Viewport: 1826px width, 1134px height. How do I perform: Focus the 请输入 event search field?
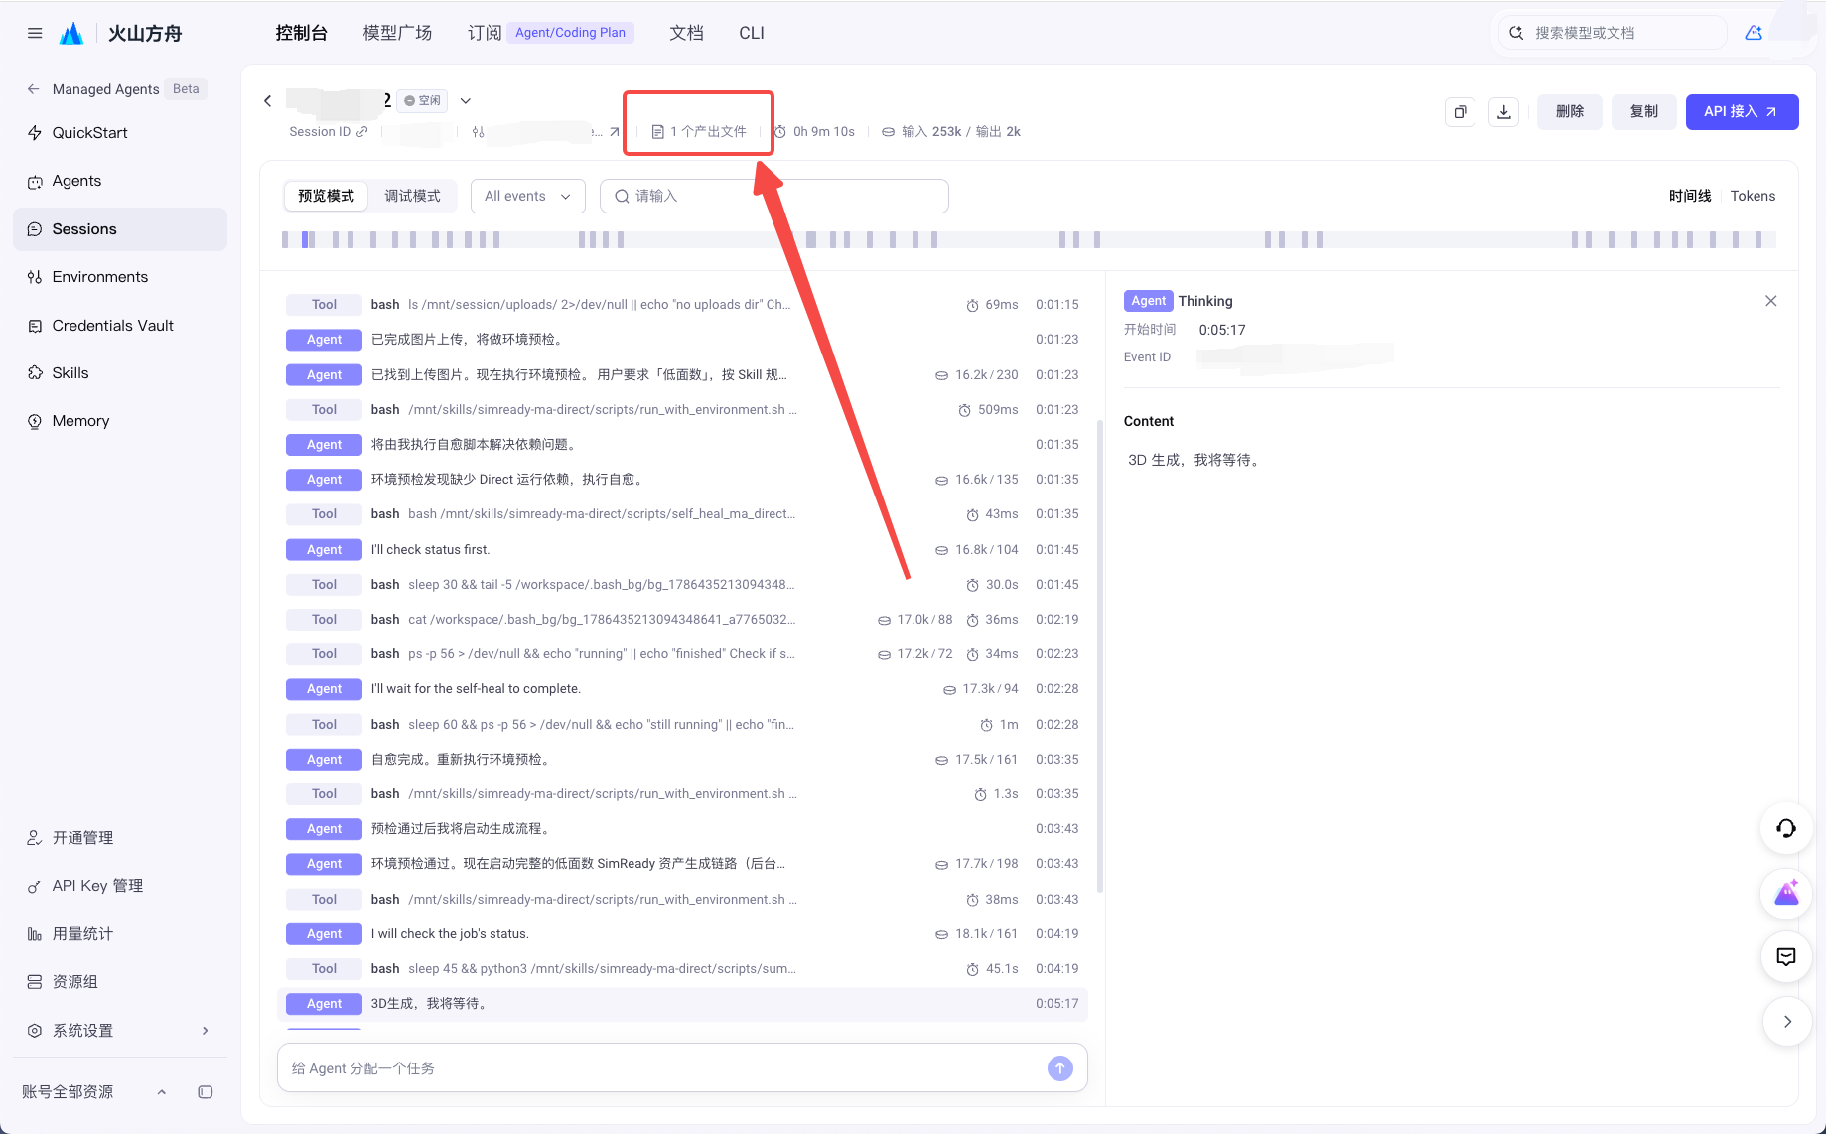pyautogui.click(x=774, y=196)
